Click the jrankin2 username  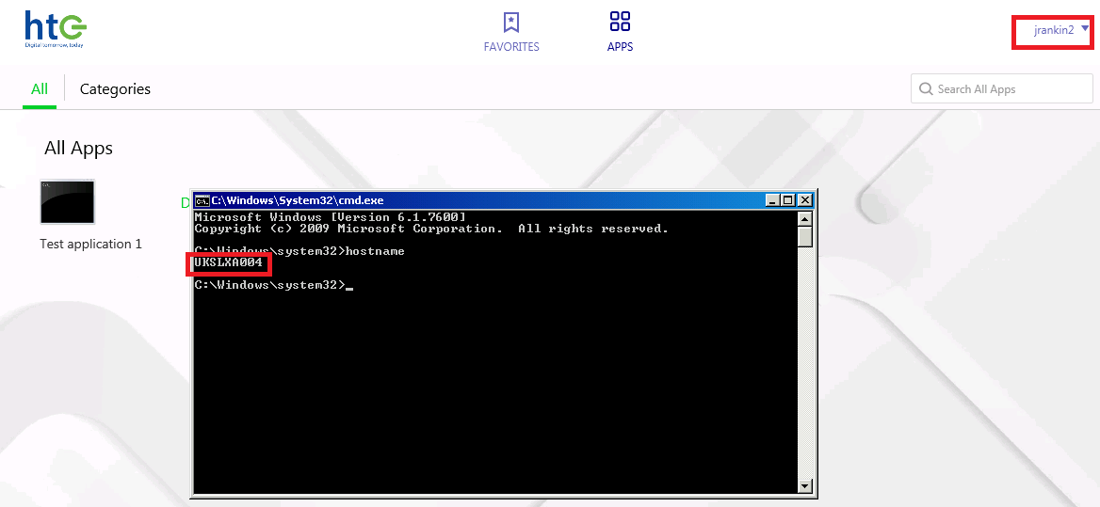coord(1054,30)
